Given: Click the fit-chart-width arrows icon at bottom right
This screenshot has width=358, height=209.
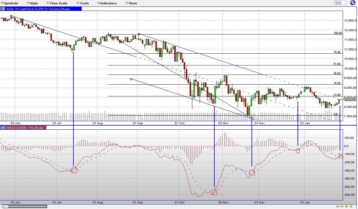Looking at the screenshot, I should (x=338, y=206).
